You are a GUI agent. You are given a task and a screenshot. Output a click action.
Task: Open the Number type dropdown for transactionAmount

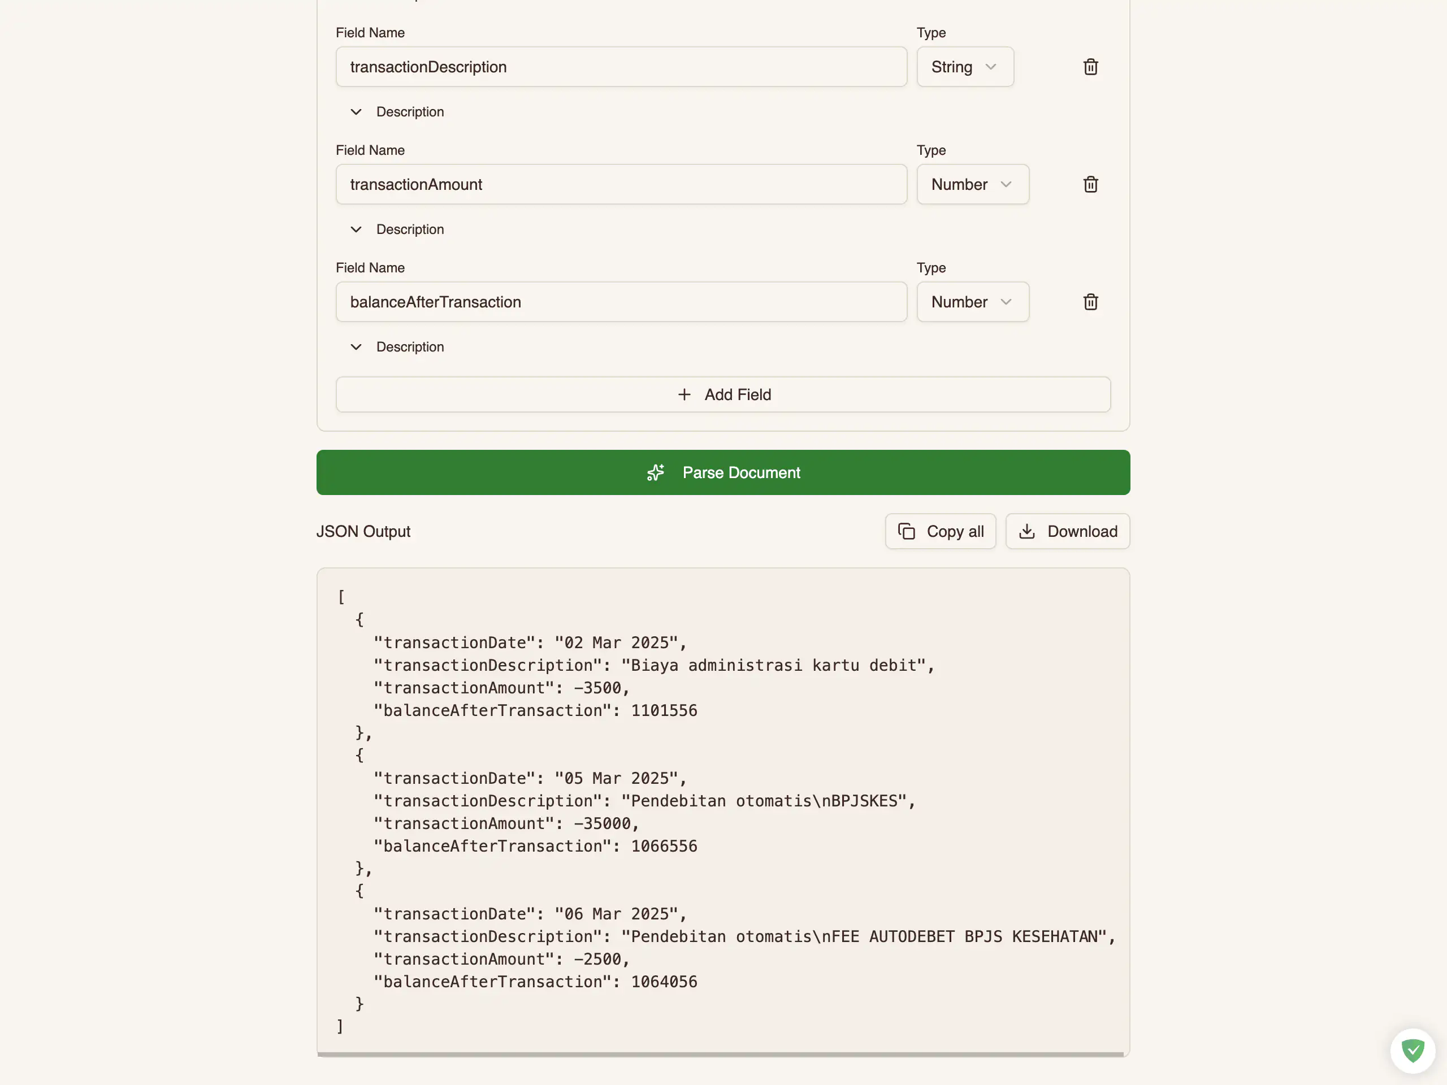(973, 184)
